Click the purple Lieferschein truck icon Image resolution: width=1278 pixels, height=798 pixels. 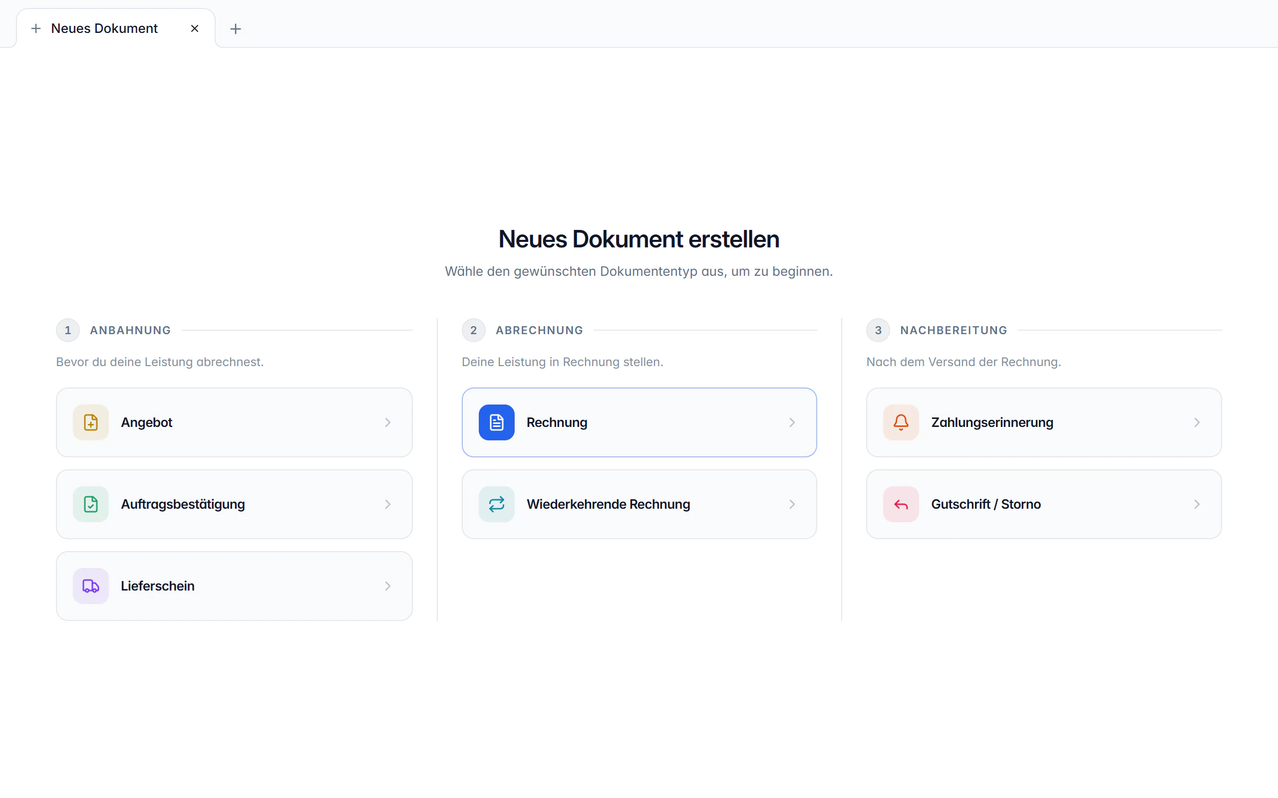pos(91,586)
